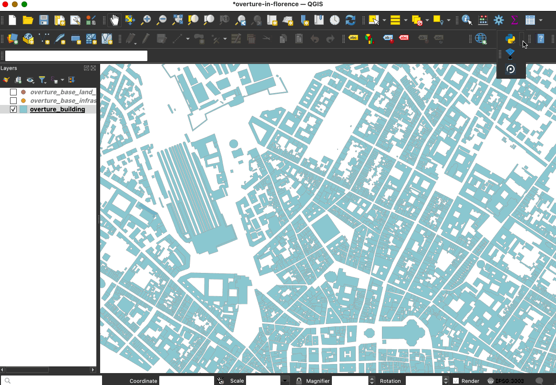Activate the Identify Features tool
Screen dimensions: 556x385
(467, 20)
